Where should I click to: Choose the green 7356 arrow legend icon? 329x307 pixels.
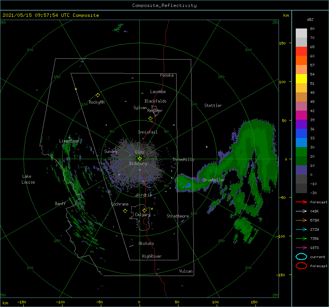point(301,238)
